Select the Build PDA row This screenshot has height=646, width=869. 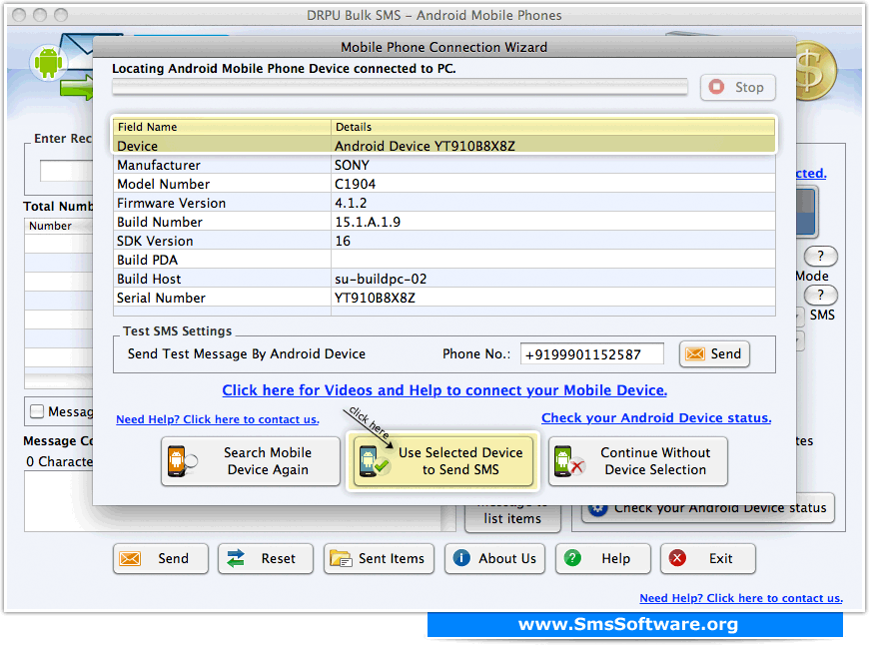[x=443, y=260]
